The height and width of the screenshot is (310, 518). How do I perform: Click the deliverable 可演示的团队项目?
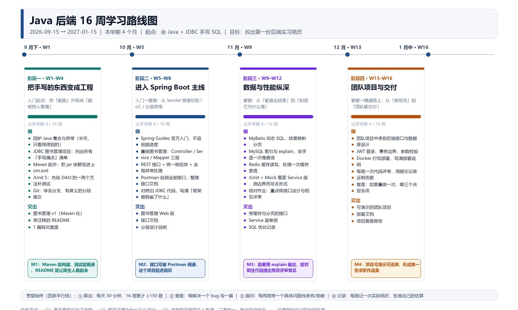pyautogui.click(x=374, y=207)
